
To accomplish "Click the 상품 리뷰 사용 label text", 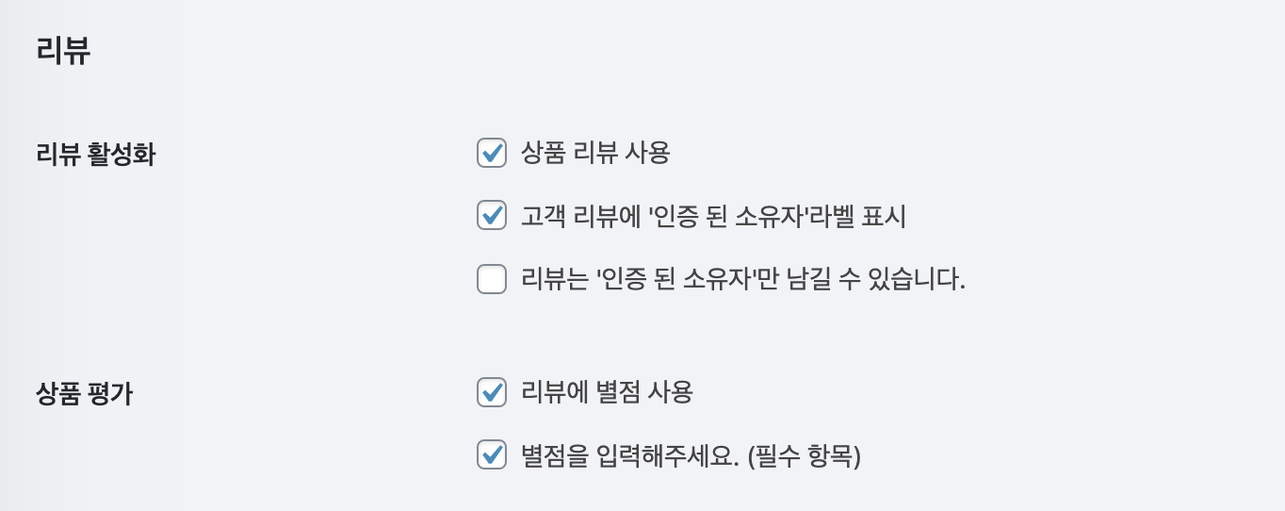I will click(x=595, y=153).
